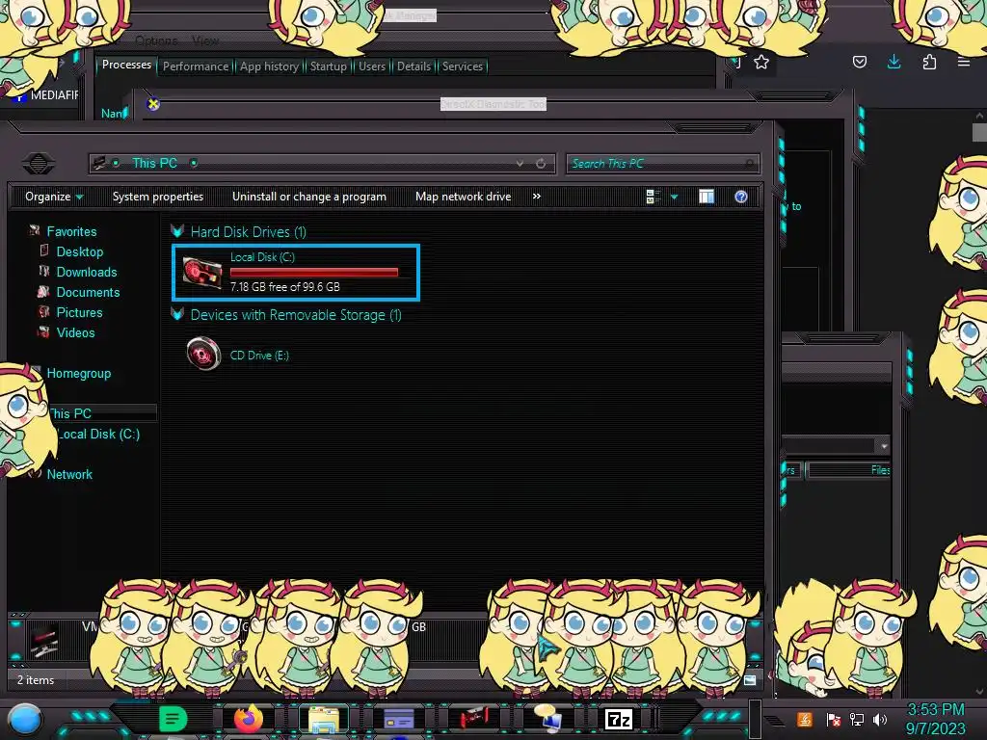Click the Downloads folder icon in Favorites

[44, 271]
